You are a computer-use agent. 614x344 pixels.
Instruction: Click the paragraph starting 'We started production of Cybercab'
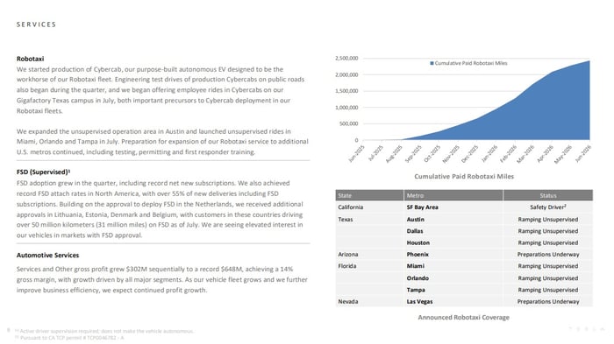click(161, 90)
